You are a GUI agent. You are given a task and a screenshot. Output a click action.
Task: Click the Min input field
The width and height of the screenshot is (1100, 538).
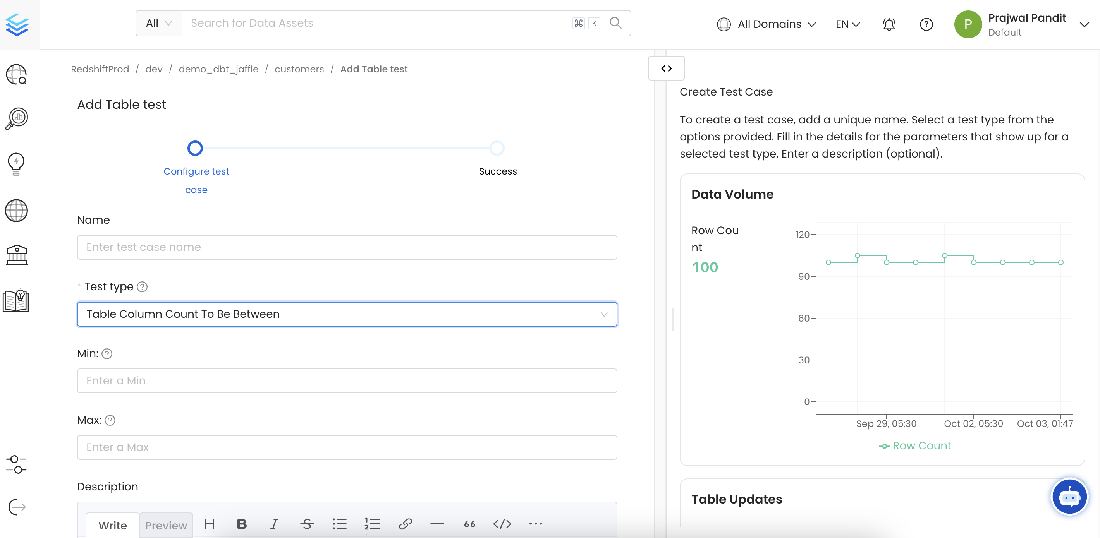click(347, 380)
